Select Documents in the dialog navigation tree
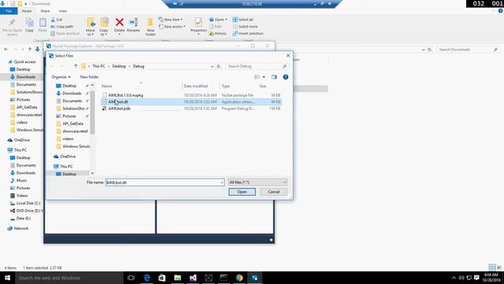The image size is (504, 284). (x=72, y=101)
